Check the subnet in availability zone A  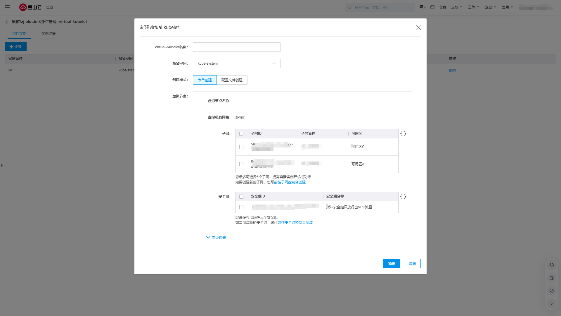[x=241, y=164]
